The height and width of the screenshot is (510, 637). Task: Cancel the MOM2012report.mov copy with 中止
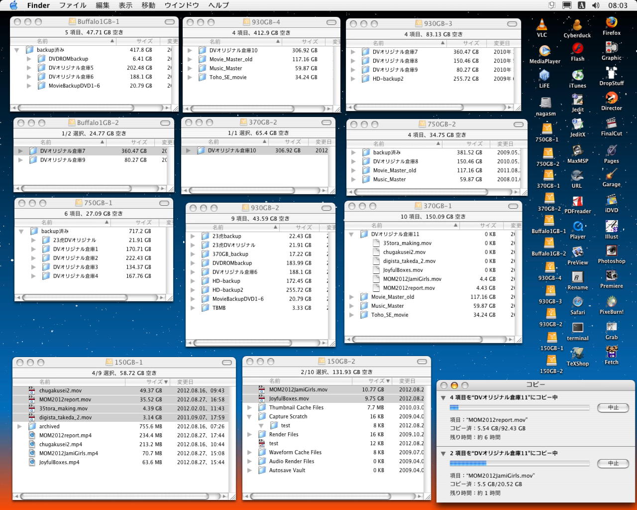pyautogui.click(x=613, y=408)
